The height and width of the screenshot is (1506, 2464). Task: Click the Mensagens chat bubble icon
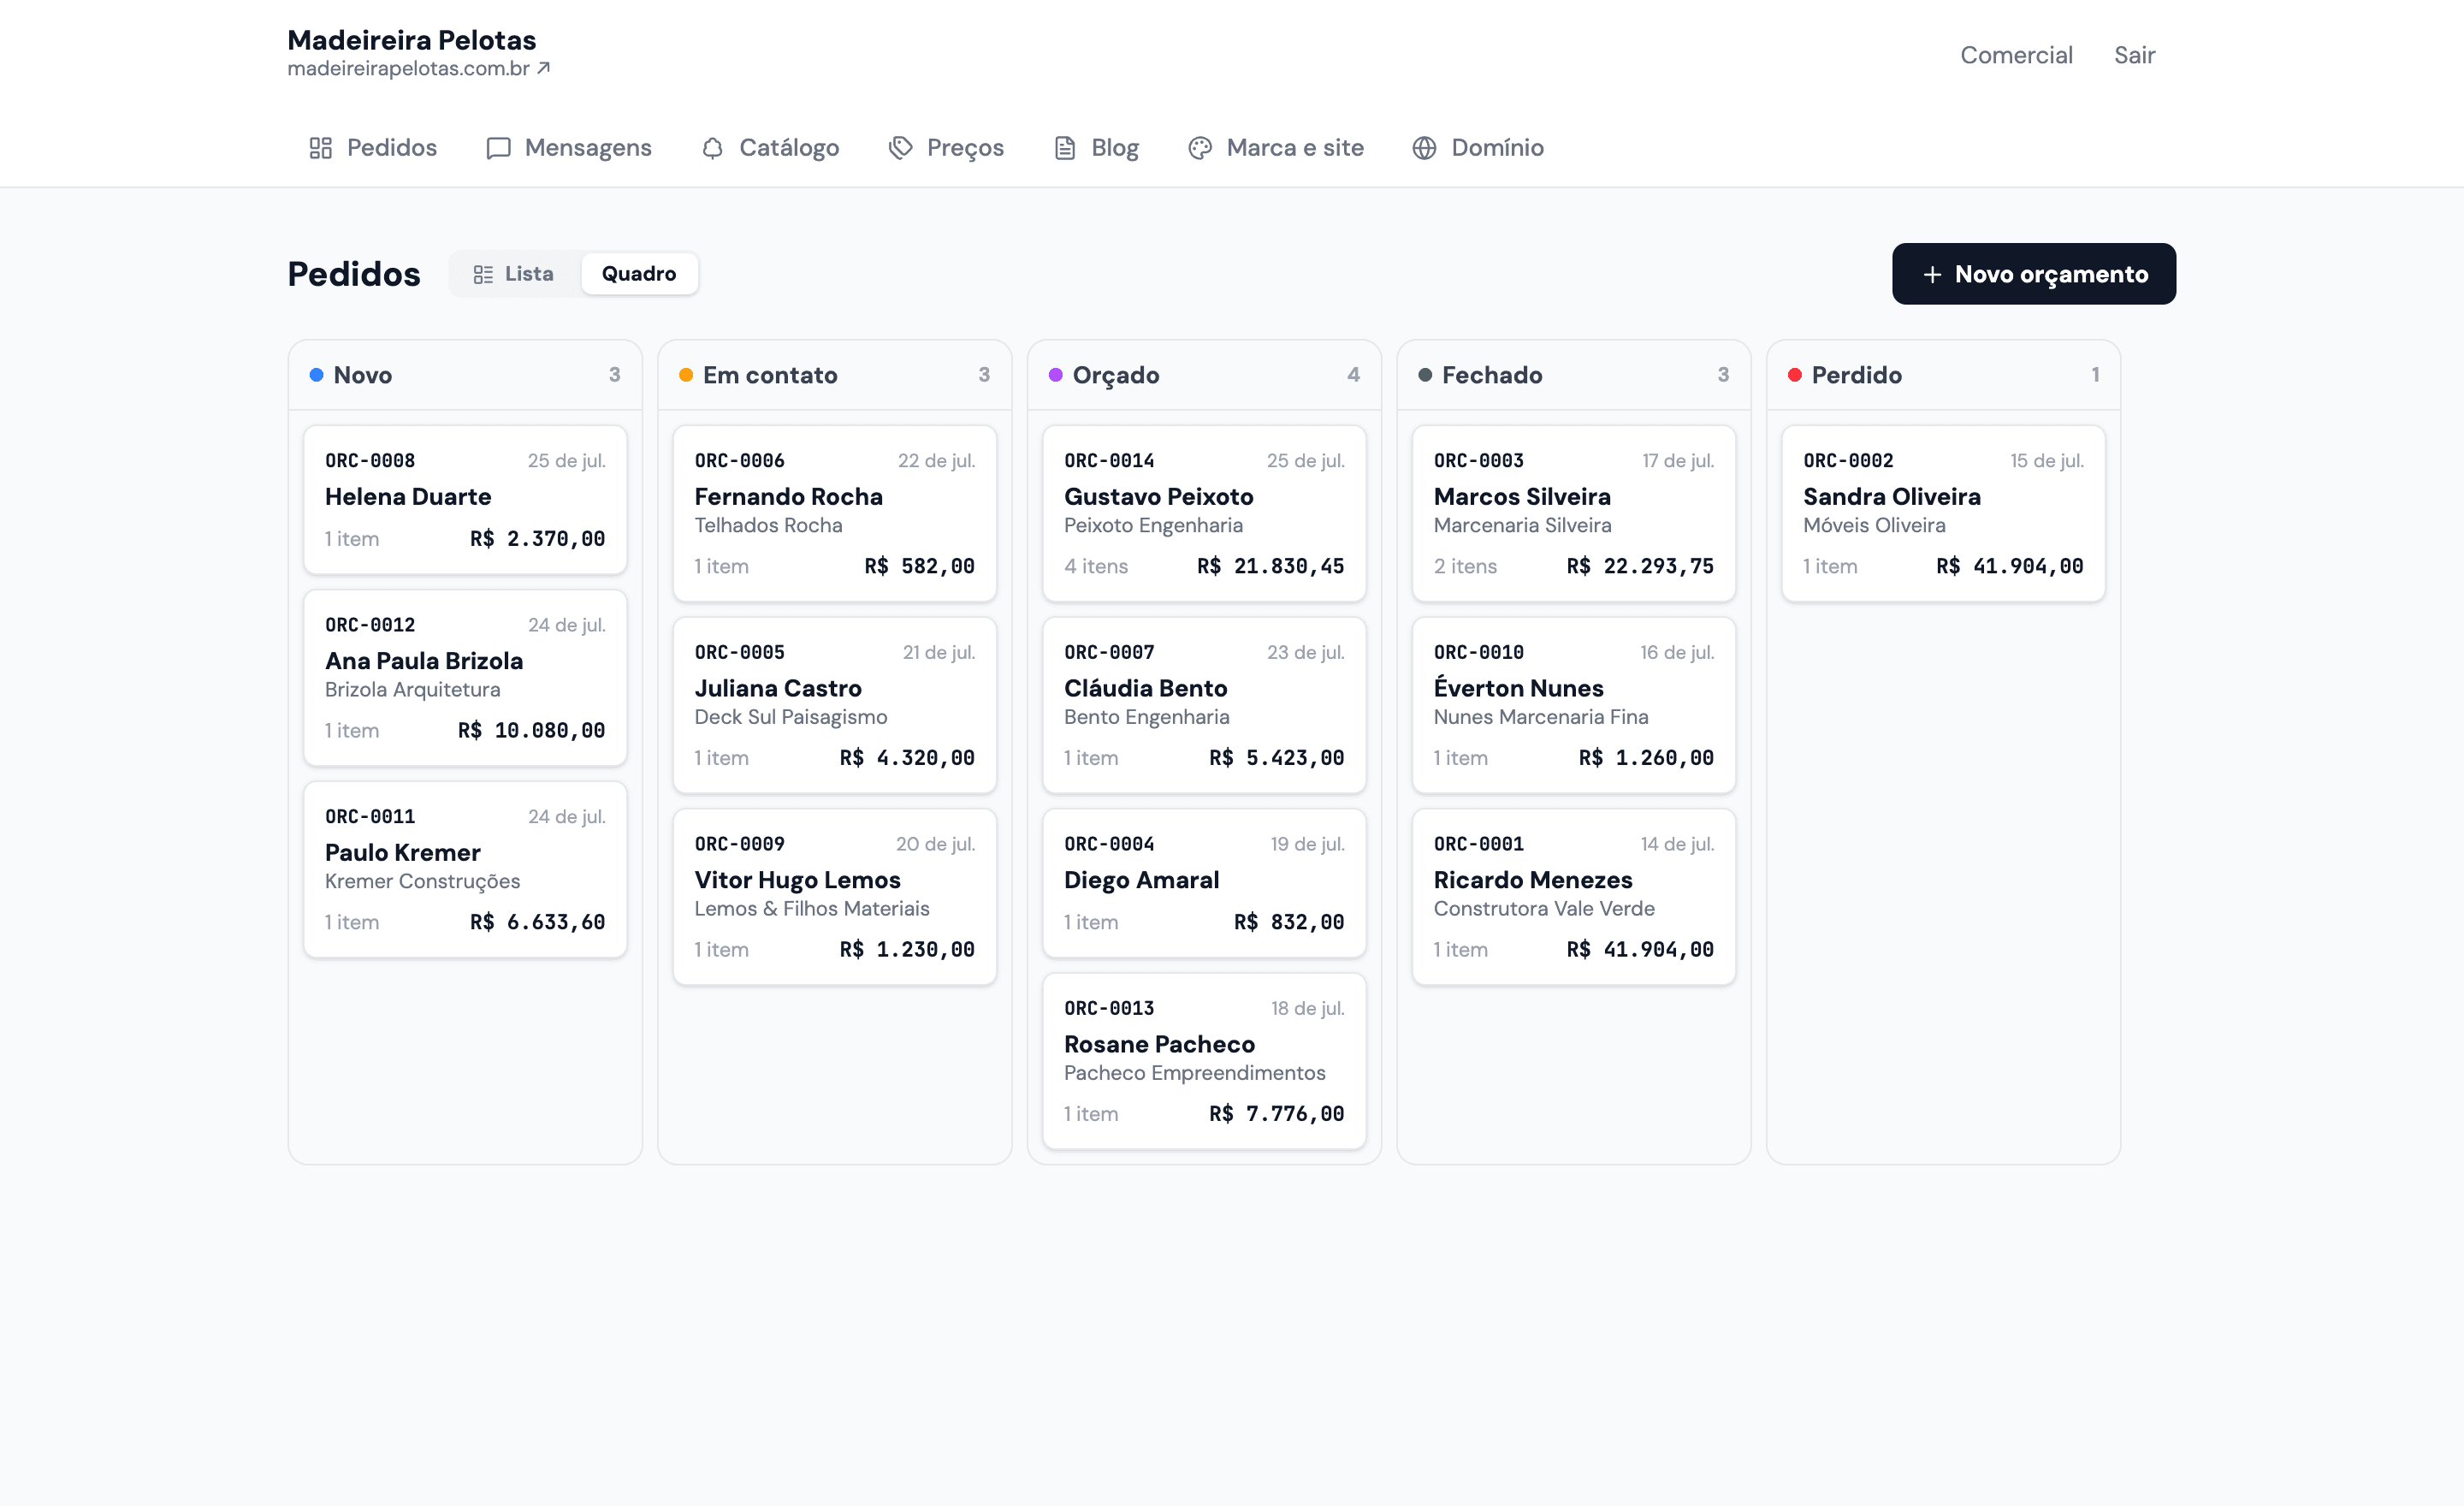pos(498,148)
